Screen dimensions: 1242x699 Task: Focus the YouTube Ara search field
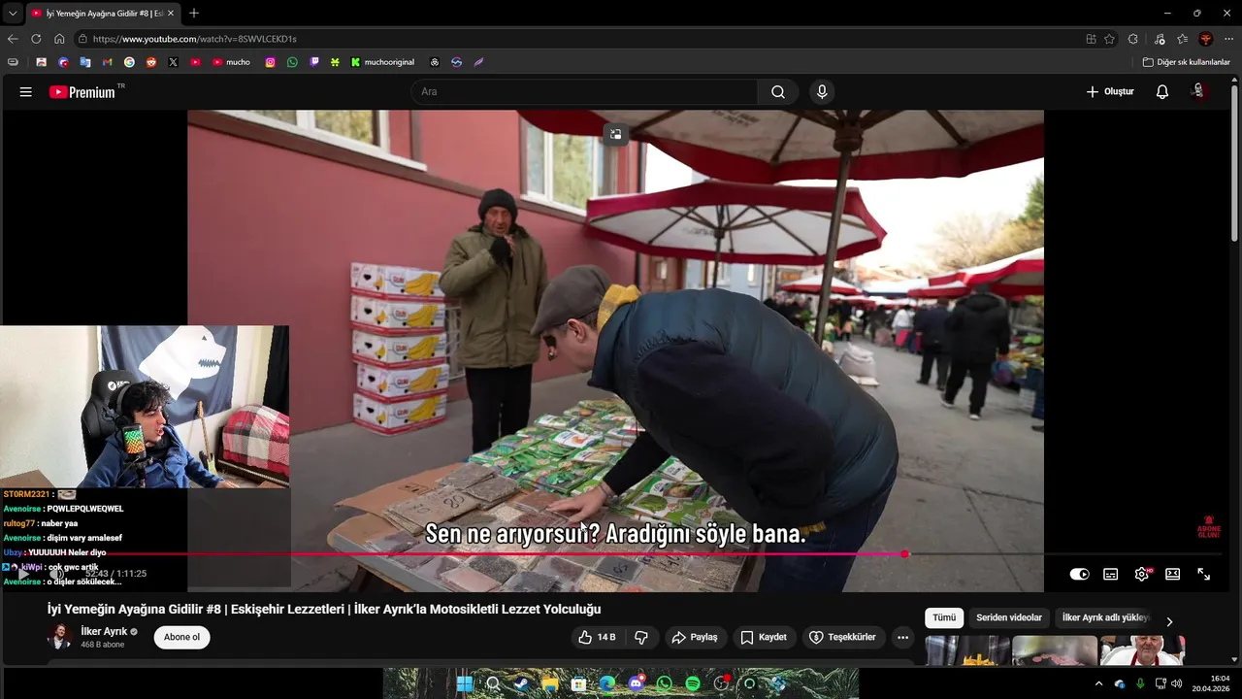pyautogui.click(x=586, y=92)
